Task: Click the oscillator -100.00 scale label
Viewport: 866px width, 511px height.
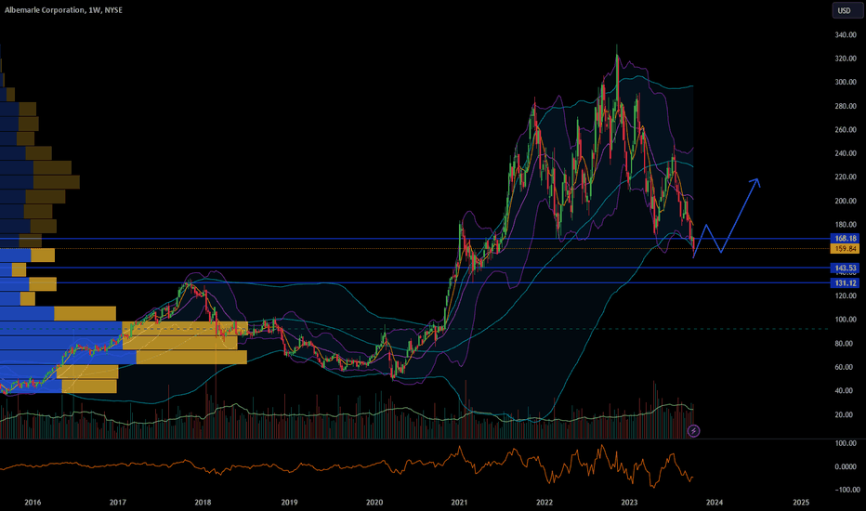Action: (x=846, y=490)
